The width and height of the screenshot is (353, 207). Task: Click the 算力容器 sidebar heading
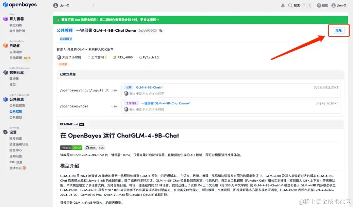(16, 19)
